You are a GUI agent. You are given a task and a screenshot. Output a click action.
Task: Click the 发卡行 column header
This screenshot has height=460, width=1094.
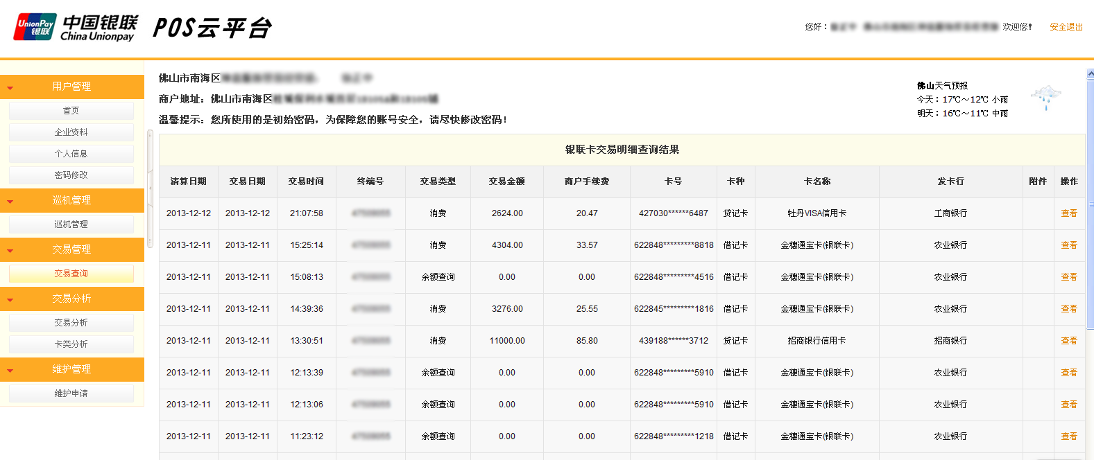pos(951,182)
